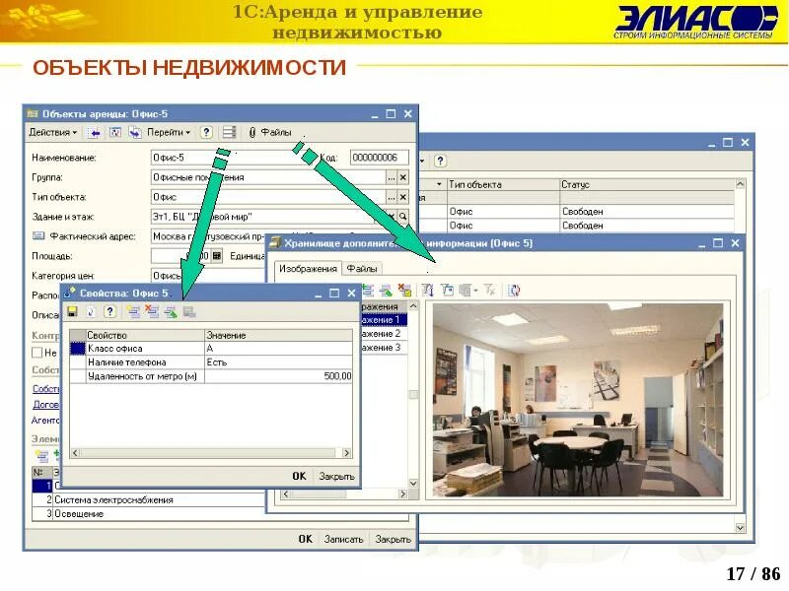Click right arrow of Свойства horizontal scrollbar
This screenshot has height=591, width=789.
coord(347,453)
